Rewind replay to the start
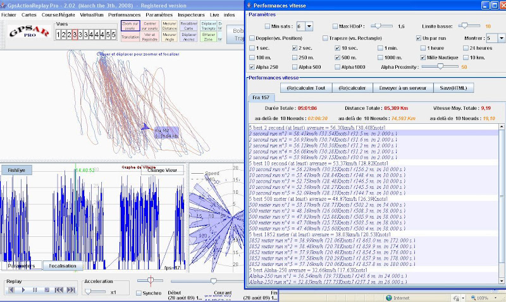The height and width of the screenshot is (302, 506). point(58,290)
